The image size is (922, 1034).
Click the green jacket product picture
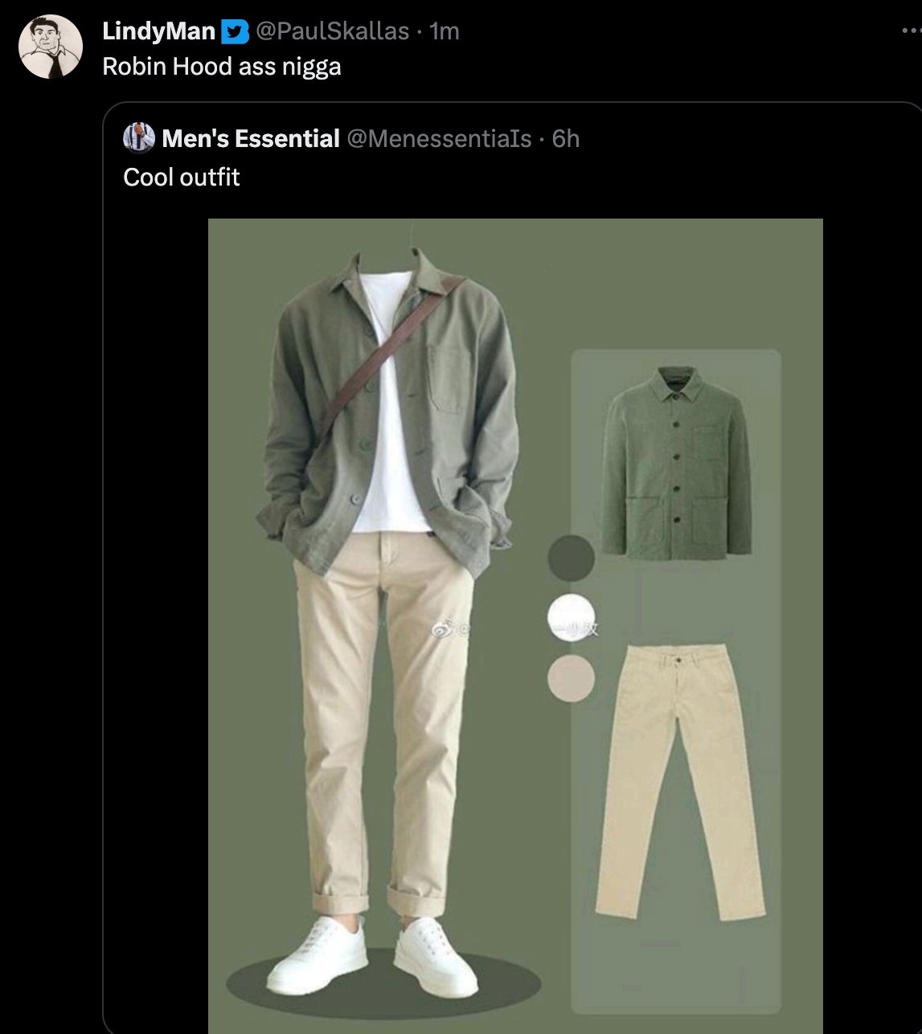[x=676, y=462]
